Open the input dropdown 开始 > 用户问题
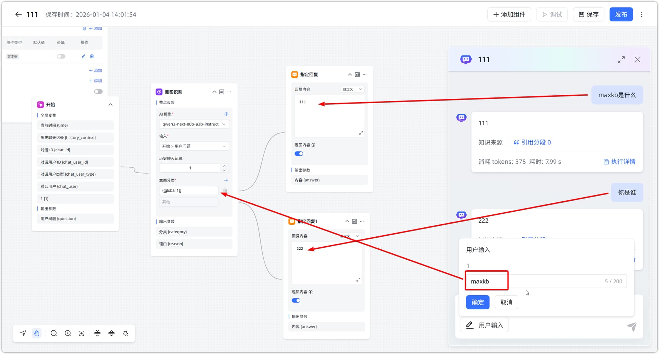Screen dimensions: 659x354 pyautogui.click(x=194, y=146)
